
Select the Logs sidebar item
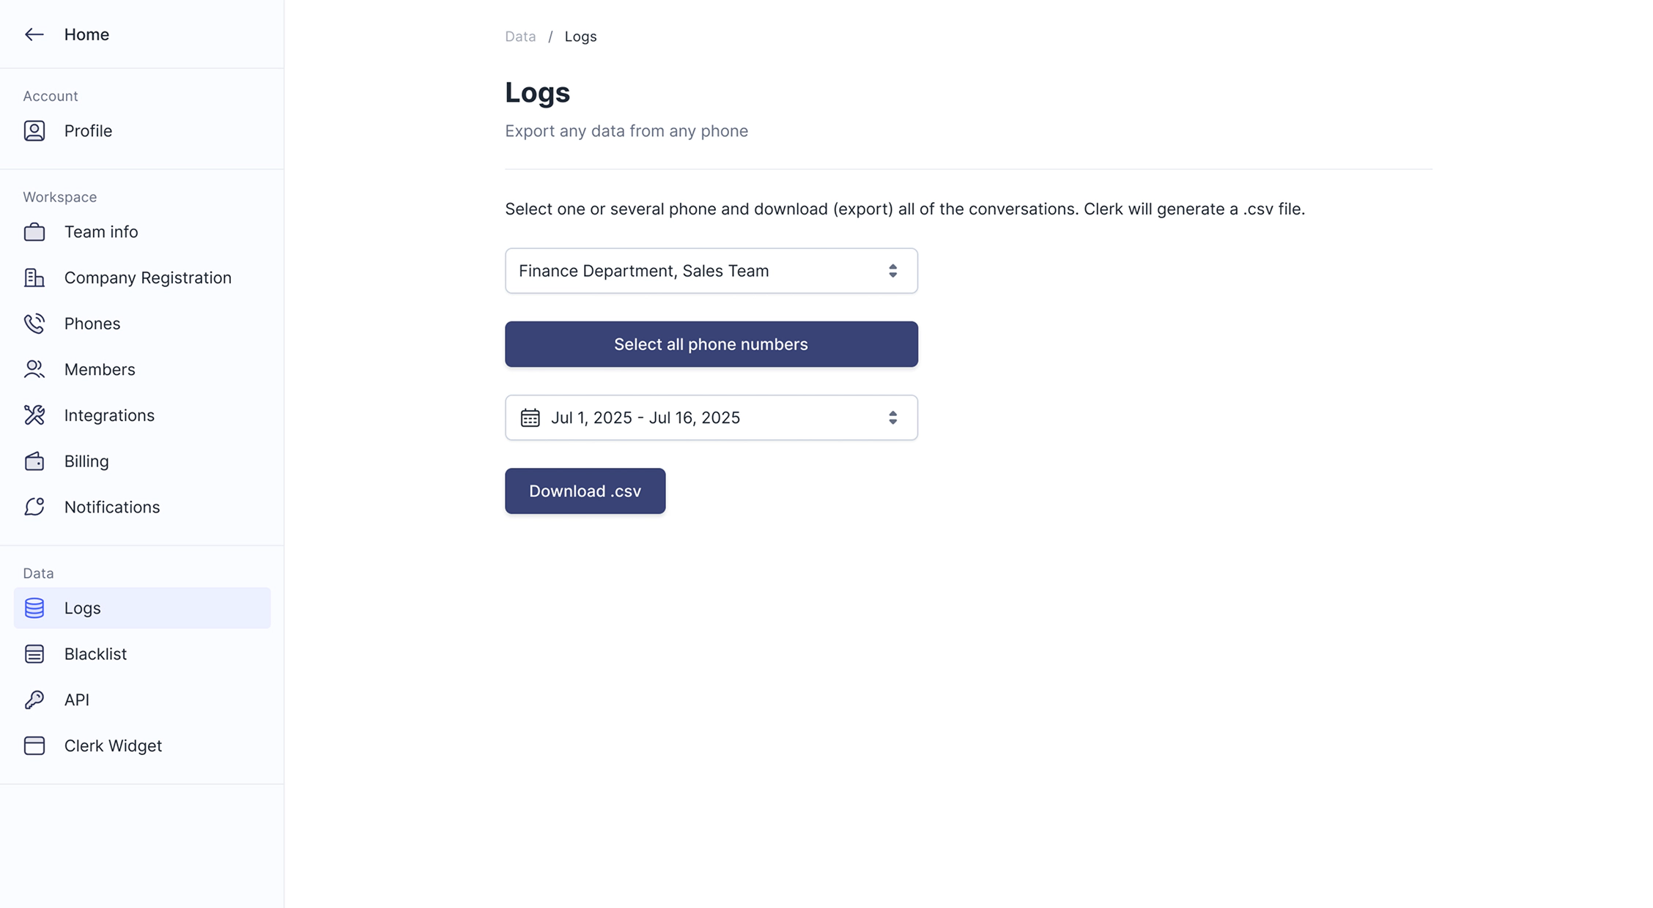[x=142, y=608]
